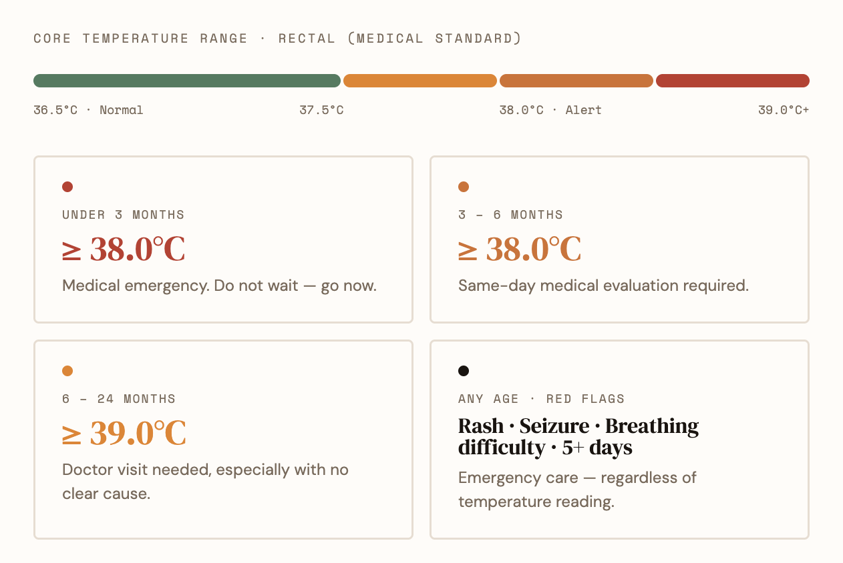The image size is (843, 563).
Task: Click the red ≥ 38.0°C value
Action: click(x=124, y=249)
